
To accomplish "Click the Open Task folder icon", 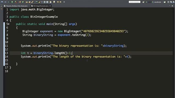I will [x=30, y=2].
